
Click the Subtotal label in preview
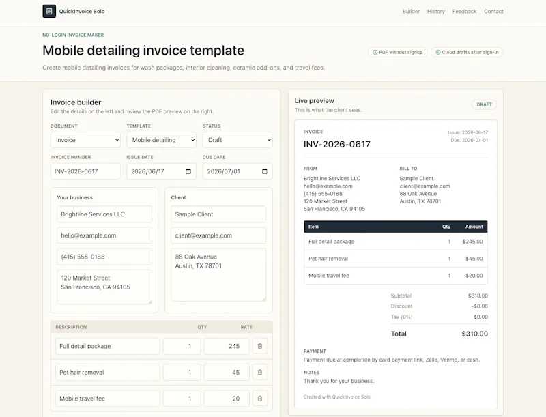click(401, 296)
